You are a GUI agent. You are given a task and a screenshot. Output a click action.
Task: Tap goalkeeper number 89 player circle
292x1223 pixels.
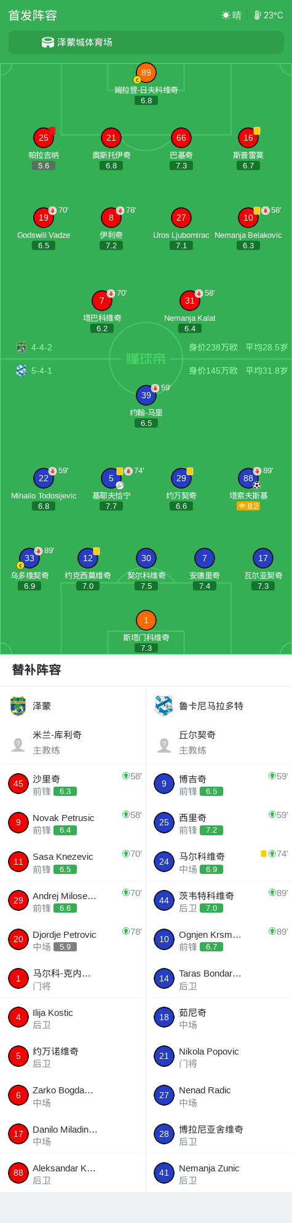point(146,73)
